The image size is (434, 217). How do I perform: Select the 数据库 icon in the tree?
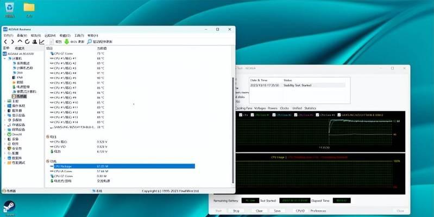9,158
